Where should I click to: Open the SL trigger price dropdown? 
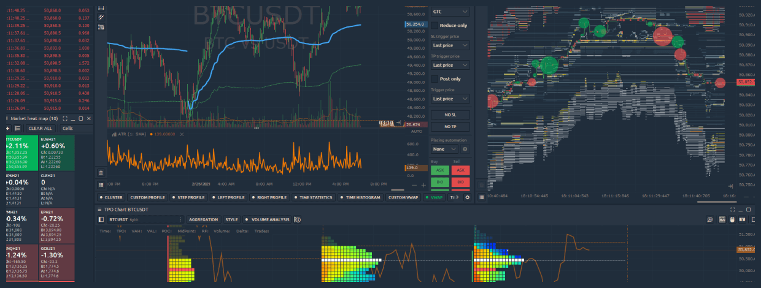450,45
